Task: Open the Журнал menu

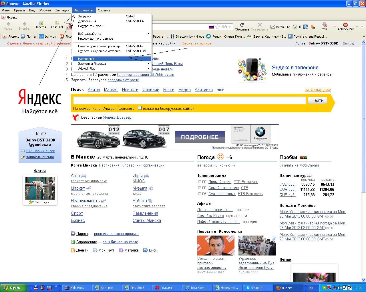Action: pos(45,10)
